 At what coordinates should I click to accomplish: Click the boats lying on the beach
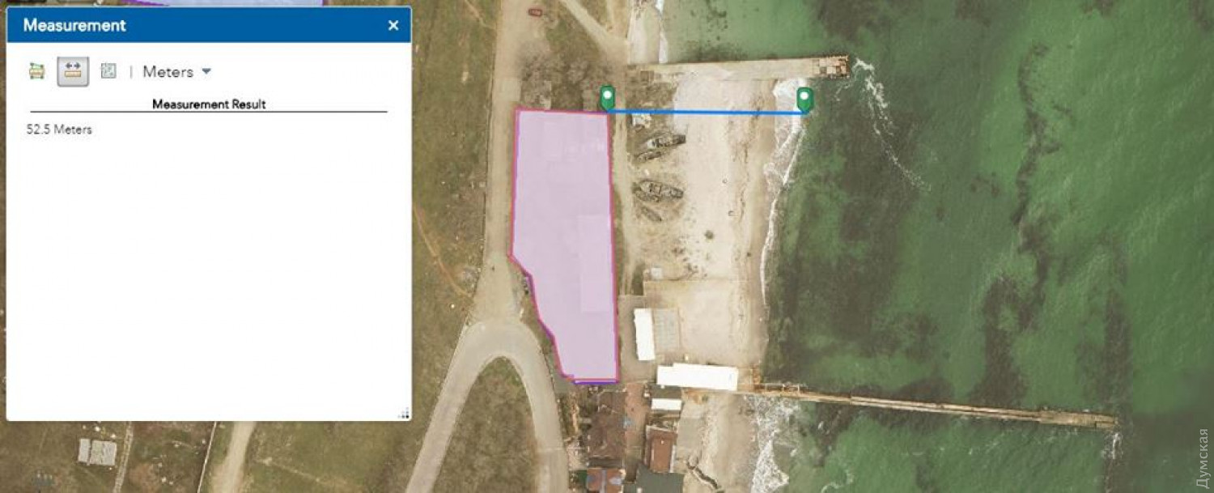click(660, 191)
